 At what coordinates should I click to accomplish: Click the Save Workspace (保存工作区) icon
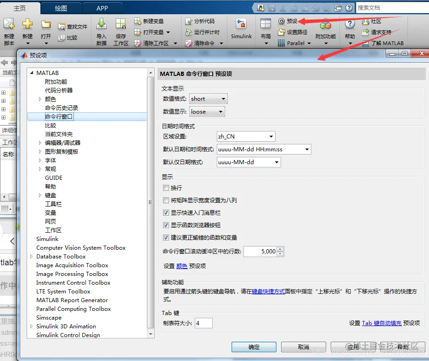(x=121, y=24)
